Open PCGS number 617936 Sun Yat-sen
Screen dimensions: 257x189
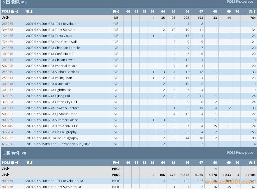point(7,144)
